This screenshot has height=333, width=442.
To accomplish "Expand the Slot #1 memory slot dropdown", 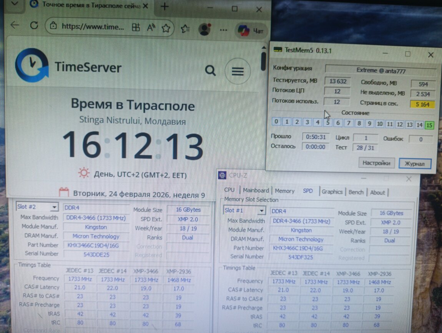I will tap(261, 211).
